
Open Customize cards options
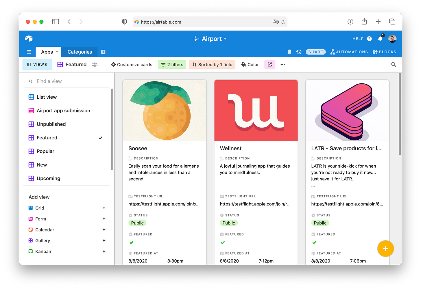click(x=132, y=65)
